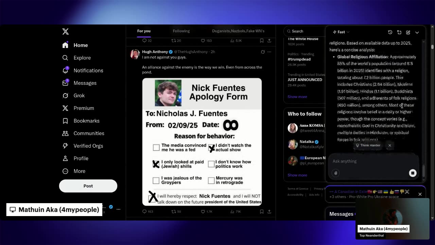The height and width of the screenshot is (245, 435).
Task: Bookmark the Hugh Anthony post
Action: tap(262, 212)
